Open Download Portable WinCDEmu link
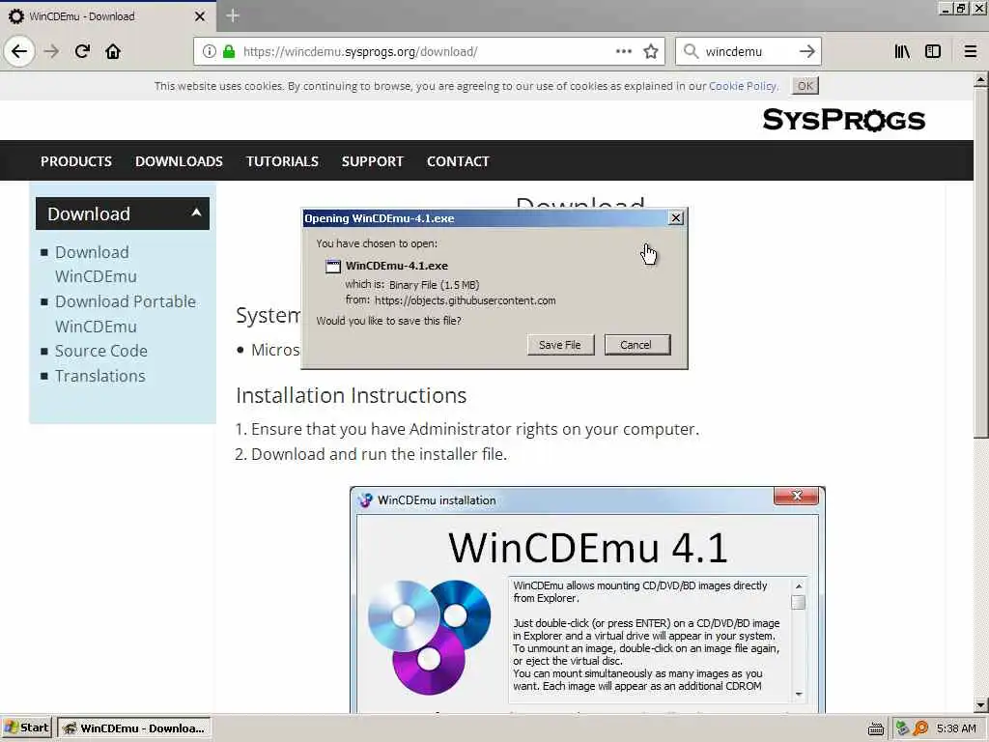 [125, 314]
